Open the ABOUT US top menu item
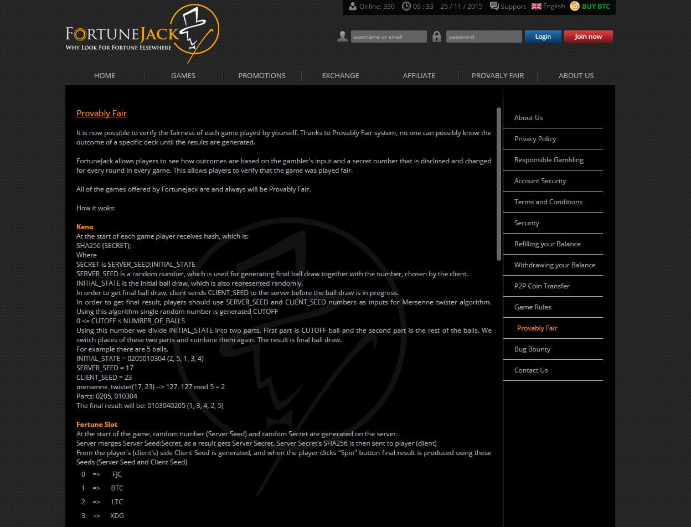691x527 pixels. 576,75
